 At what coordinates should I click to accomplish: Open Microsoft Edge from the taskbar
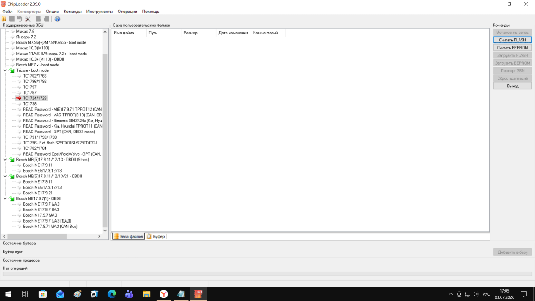tap(112, 294)
